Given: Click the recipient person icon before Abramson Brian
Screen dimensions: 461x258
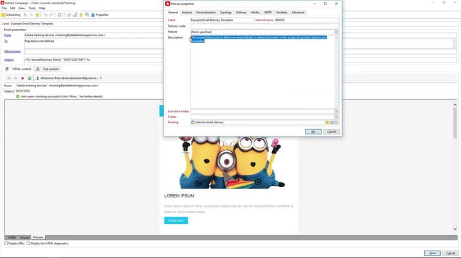Looking at the screenshot, I should click(37, 78).
